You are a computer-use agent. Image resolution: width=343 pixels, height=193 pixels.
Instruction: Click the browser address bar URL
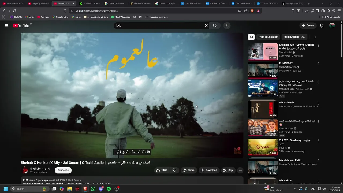click(x=96, y=11)
